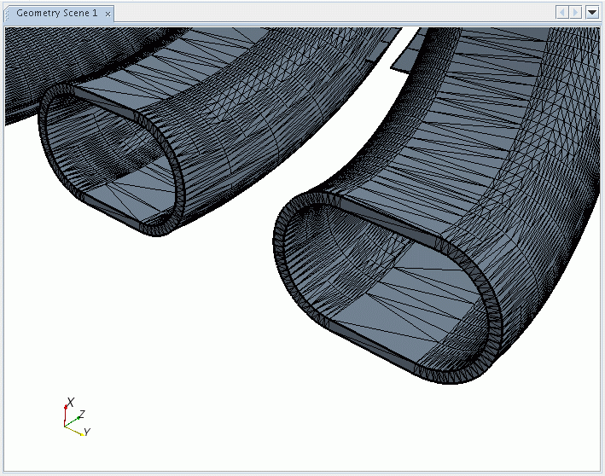Image resolution: width=605 pixels, height=476 pixels.
Task: Click the scroll tabs left arrow
Action: click(562, 12)
